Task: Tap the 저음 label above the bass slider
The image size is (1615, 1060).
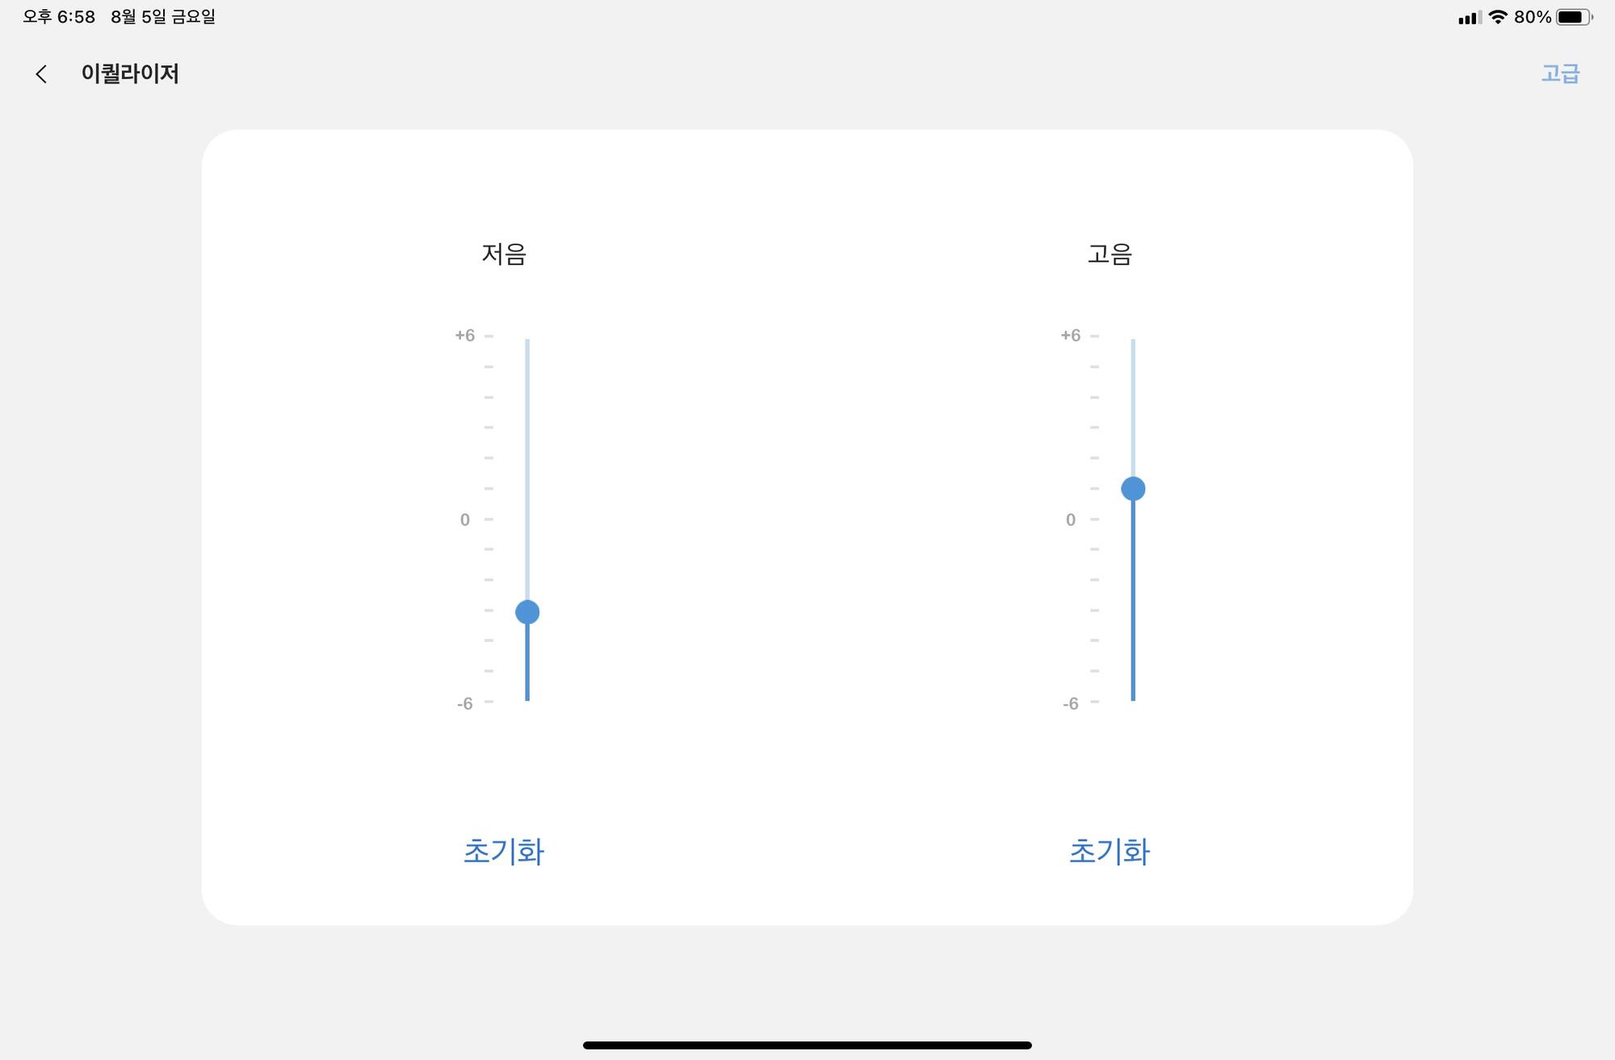Action: [504, 254]
